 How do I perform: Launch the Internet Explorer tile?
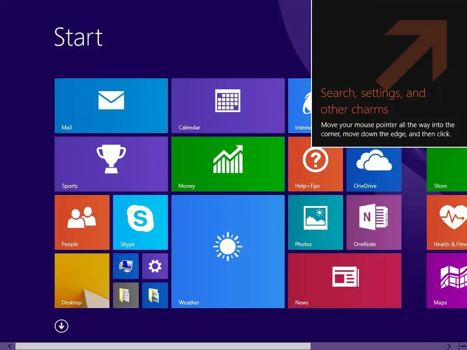click(x=300, y=106)
